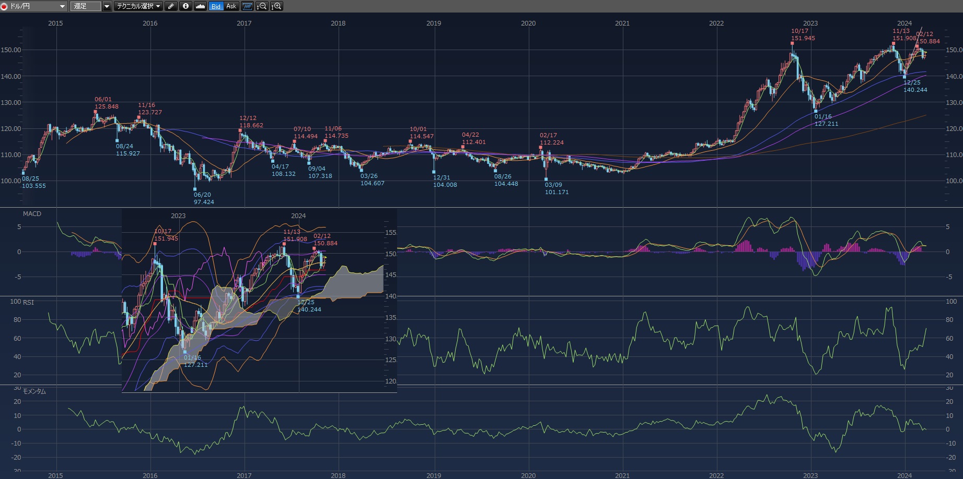
Task: Switch price display to Ask
Action: [231, 6]
